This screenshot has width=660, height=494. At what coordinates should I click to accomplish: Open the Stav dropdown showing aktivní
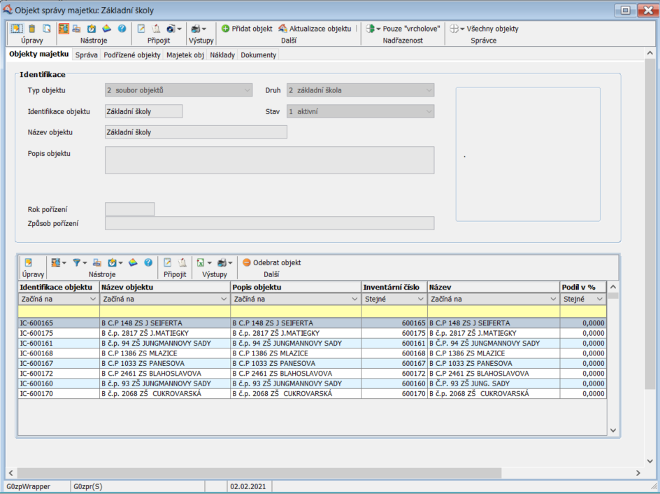coord(428,111)
